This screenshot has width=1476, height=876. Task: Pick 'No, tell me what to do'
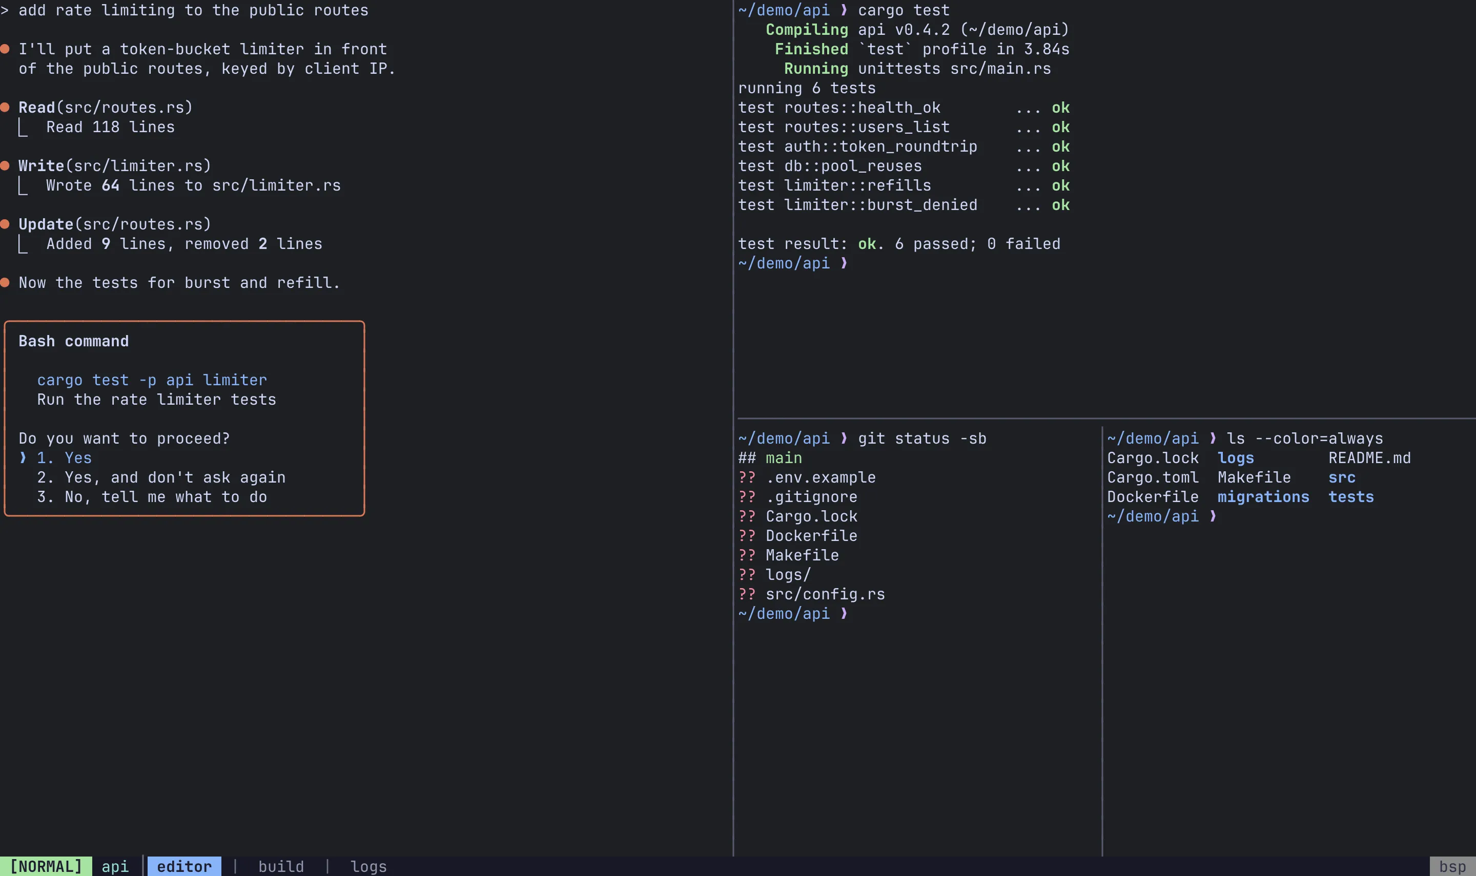[152, 497]
